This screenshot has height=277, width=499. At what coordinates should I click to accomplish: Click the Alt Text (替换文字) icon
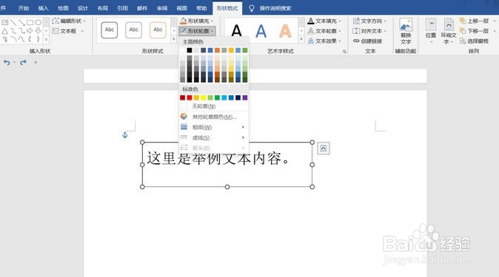click(406, 31)
